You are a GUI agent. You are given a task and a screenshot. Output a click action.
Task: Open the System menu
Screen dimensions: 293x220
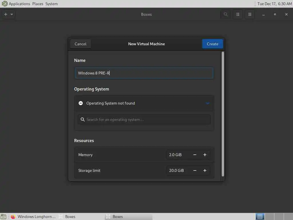(52, 4)
